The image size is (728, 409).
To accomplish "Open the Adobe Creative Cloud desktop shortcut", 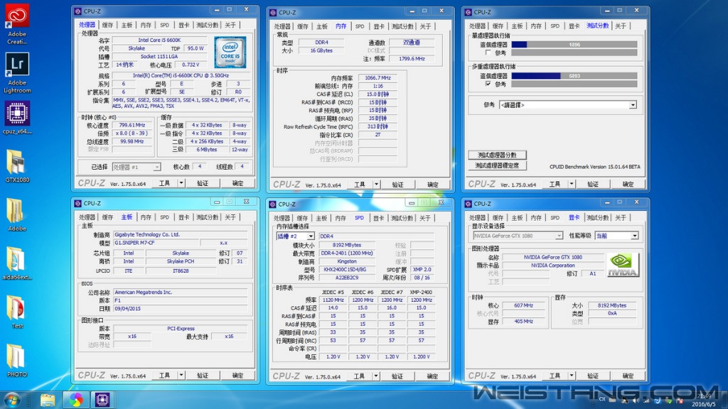I will point(17,23).
